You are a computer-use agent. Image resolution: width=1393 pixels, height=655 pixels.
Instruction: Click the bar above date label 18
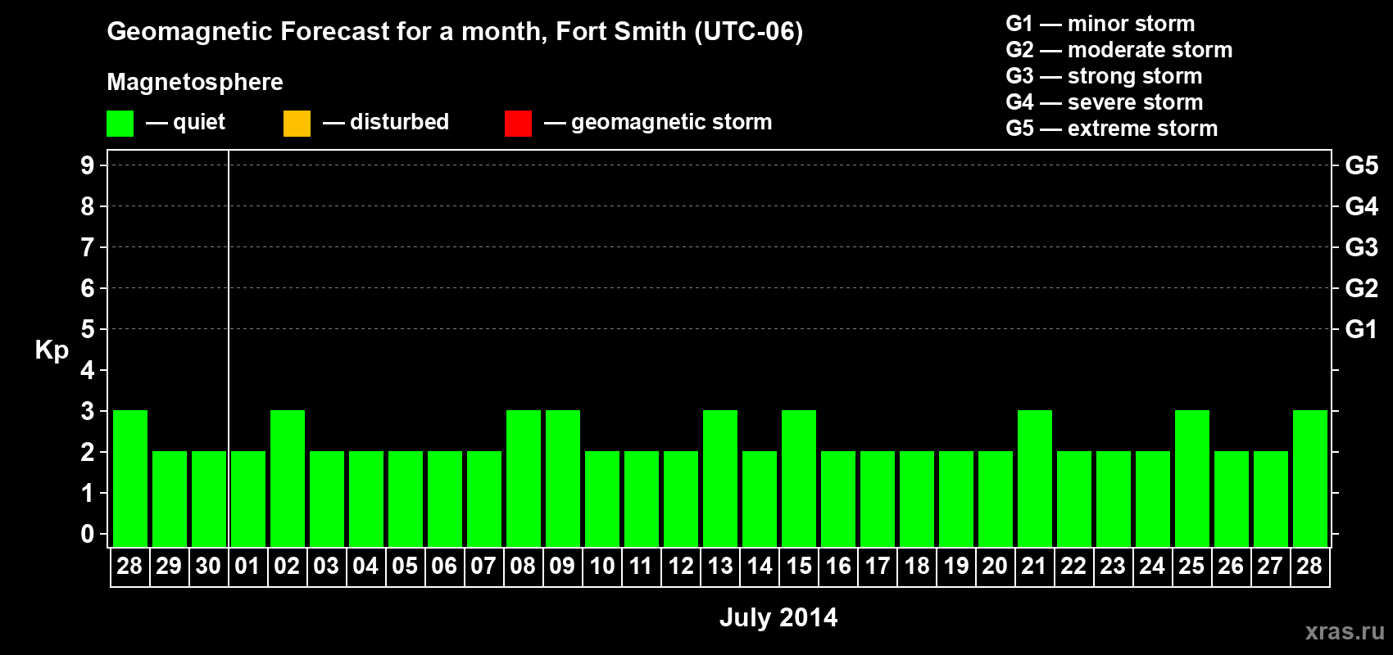pyautogui.click(x=917, y=499)
